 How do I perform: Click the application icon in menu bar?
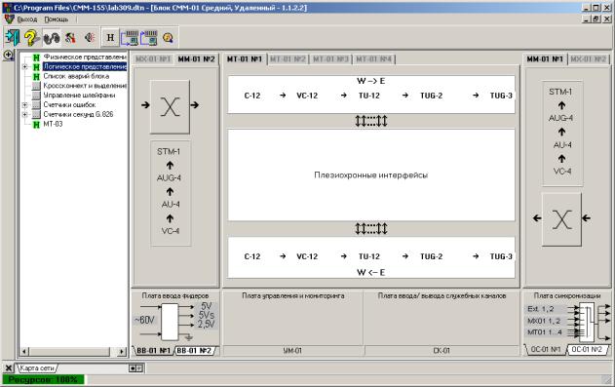(9, 19)
